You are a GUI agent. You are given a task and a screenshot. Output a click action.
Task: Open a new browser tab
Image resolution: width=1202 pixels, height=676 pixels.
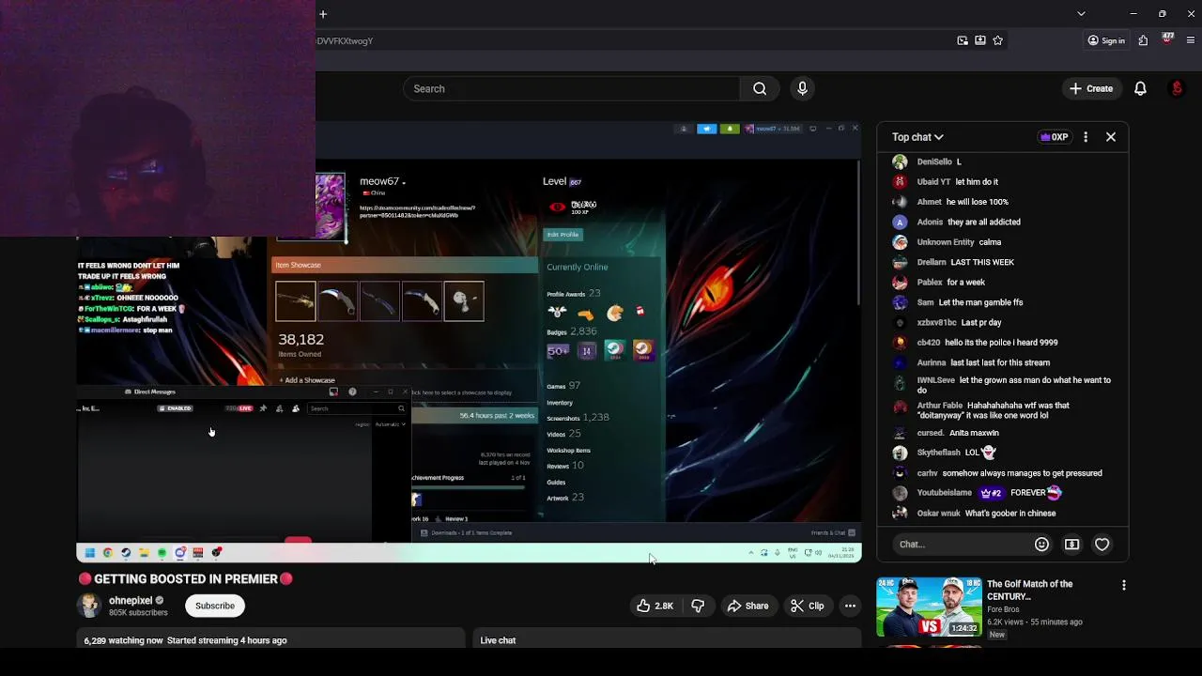tap(323, 14)
